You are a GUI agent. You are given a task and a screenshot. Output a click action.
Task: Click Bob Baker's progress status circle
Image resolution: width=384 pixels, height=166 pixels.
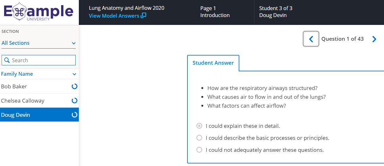point(74,86)
